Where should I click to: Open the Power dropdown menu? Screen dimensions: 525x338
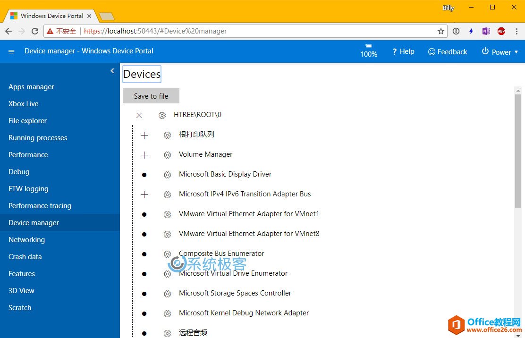(x=500, y=52)
